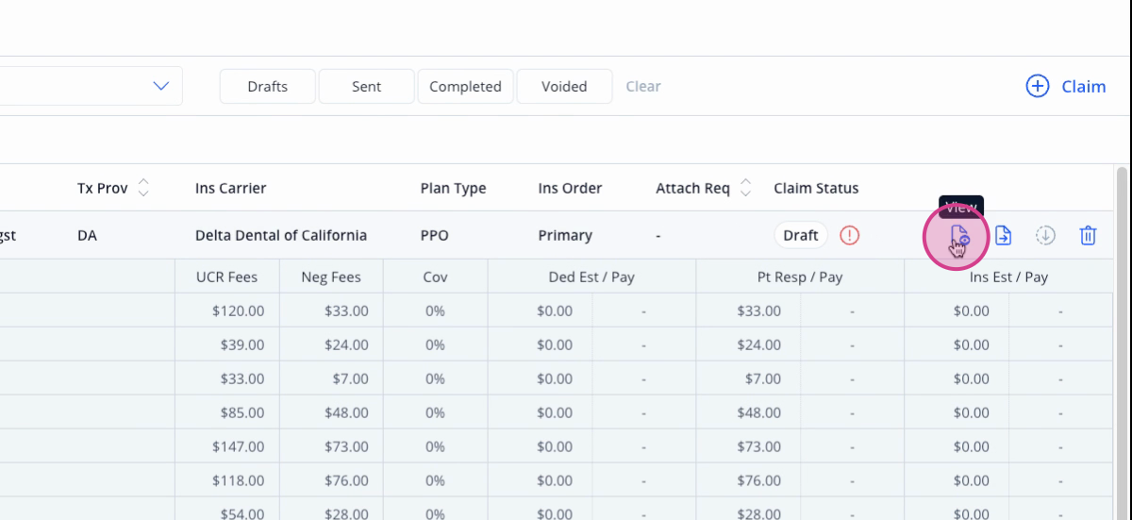This screenshot has width=1132, height=520.
Task: Click the Plan Type column header
Action: click(454, 188)
